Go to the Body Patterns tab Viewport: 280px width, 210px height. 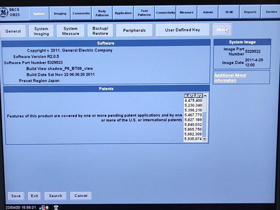102,13
